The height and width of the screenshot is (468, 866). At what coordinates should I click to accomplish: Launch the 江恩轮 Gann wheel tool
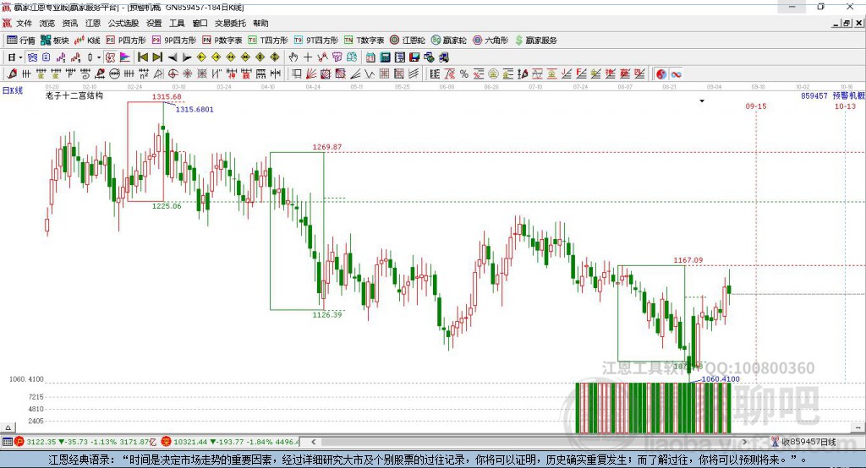click(x=408, y=40)
